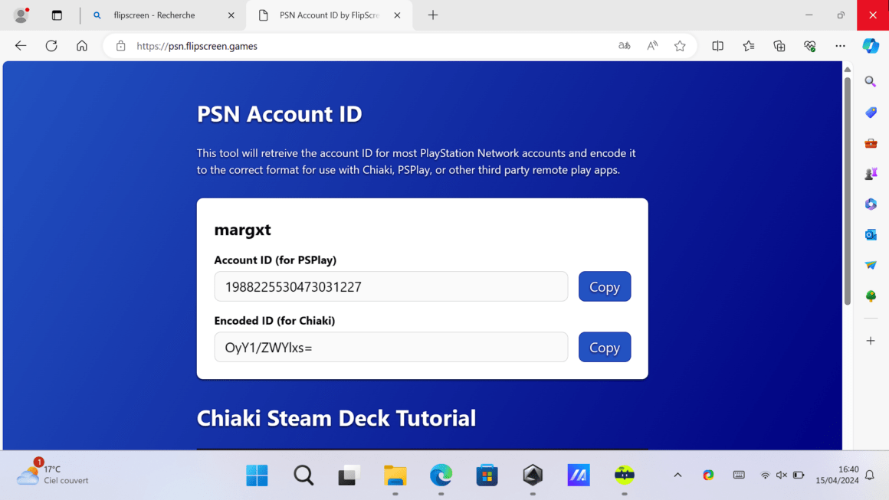Select the PSN Account ID tab
Screen dimensions: 889x500
(329, 15)
